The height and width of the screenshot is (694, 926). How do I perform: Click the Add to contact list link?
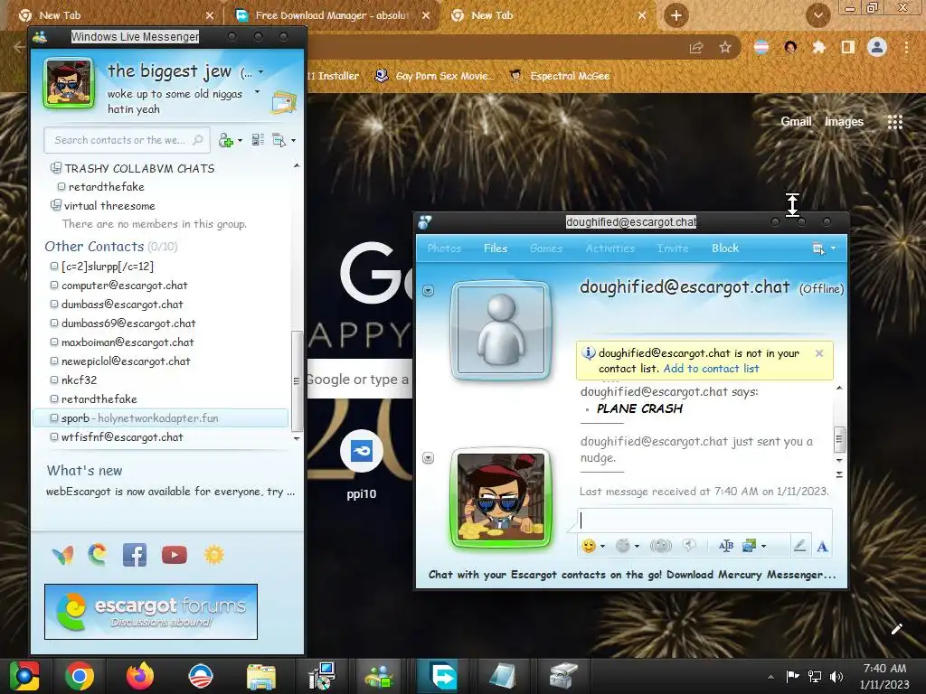click(711, 369)
